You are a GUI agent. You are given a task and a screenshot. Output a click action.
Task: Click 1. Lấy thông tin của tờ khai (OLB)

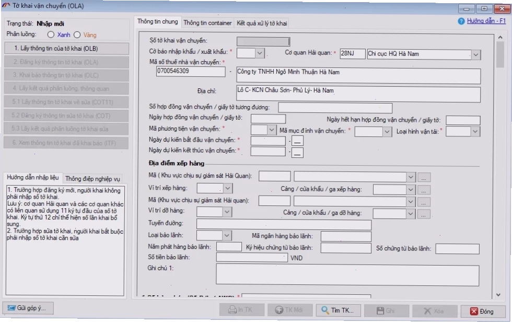point(67,49)
